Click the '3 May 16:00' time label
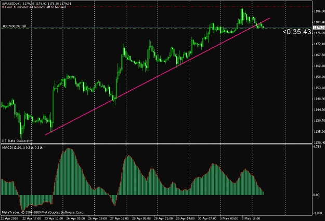Viewport: 325px width, 221px height. [251, 218]
